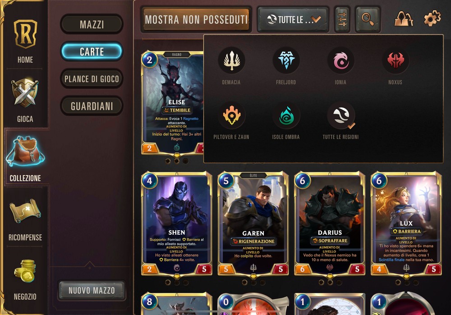Open the settings gear icon
The width and height of the screenshot is (451, 315).
(433, 19)
